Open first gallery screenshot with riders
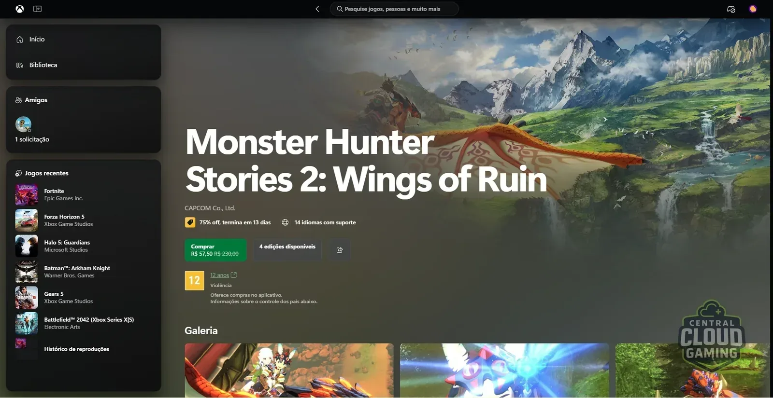Viewport: 773px width, 398px height. tap(289, 371)
